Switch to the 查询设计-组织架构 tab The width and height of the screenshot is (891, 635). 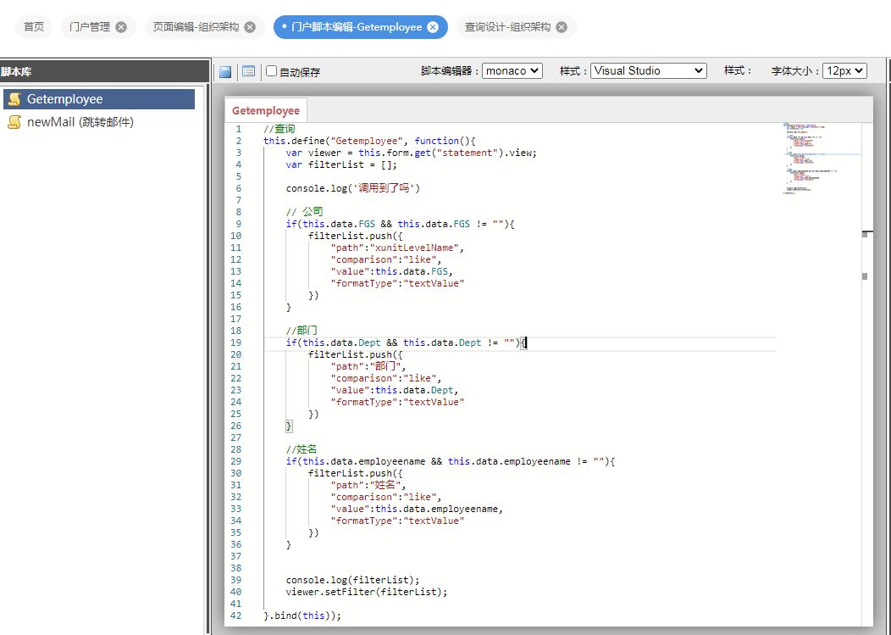pos(507,27)
